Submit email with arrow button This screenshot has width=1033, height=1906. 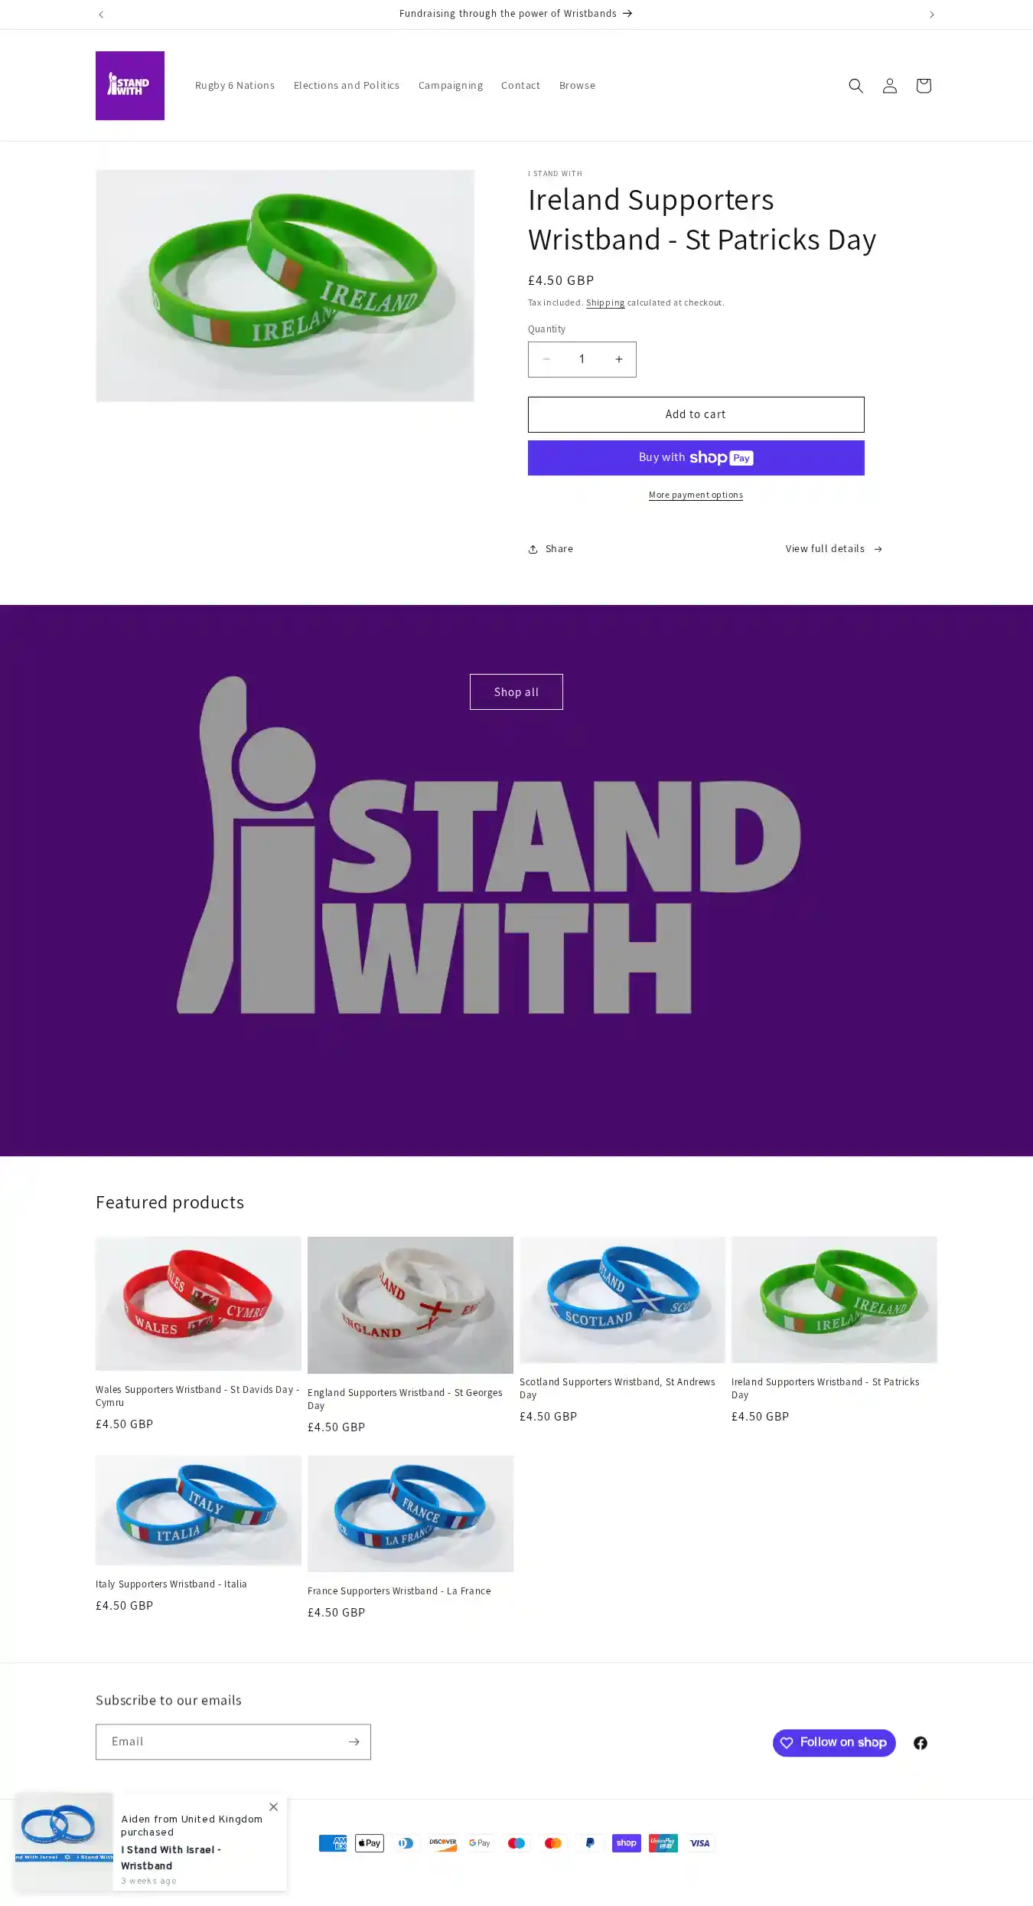(354, 1741)
